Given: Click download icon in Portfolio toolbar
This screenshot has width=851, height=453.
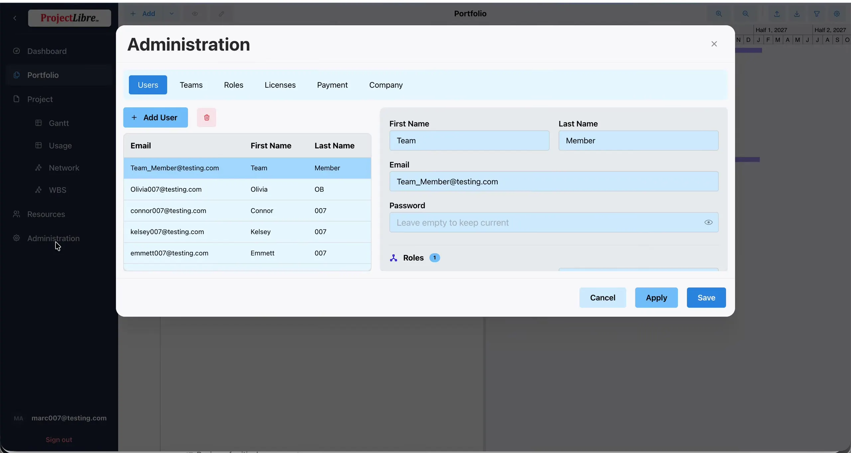Looking at the screenshot, I should (797, 14).
